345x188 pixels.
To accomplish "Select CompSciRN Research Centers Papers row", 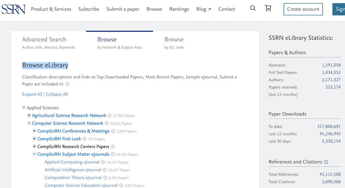I will [73, 147].
